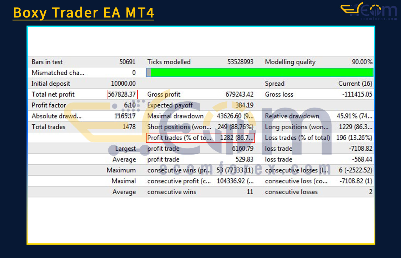Select the 384.19 expected payoff value
Screen dimensions: 401x258
(245, 105)
